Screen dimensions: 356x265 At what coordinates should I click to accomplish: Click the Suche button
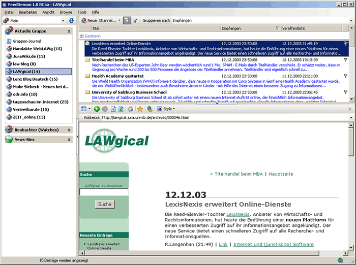[x=104, y=204]
